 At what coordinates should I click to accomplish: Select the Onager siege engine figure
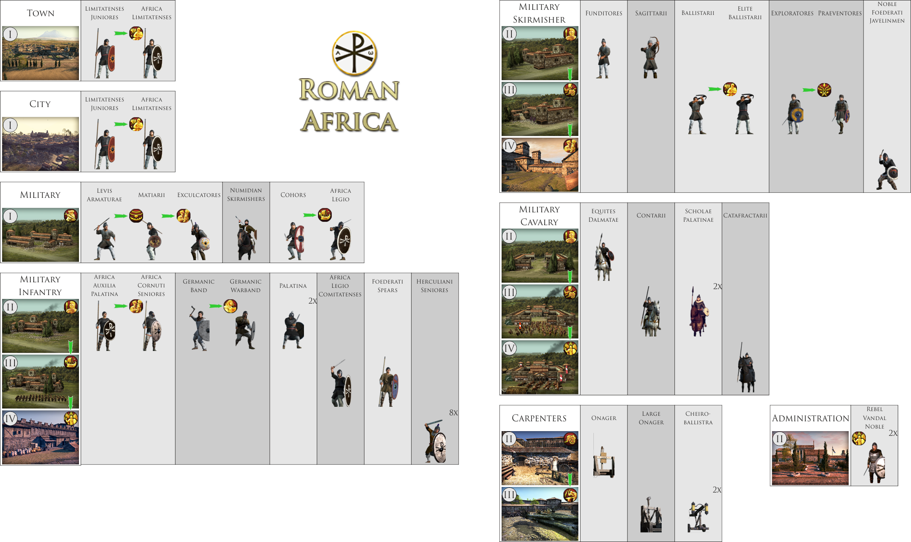point(603,456)
